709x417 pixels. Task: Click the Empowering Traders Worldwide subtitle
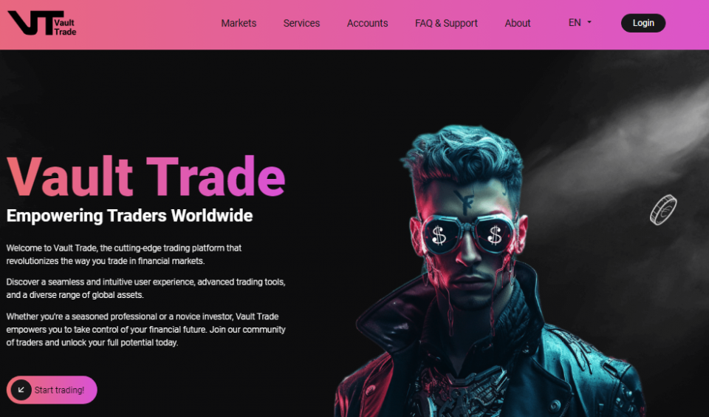[129, 215]
